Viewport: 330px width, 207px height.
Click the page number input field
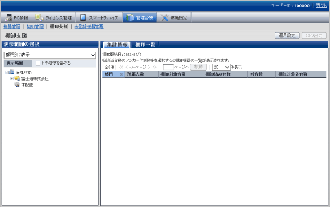coord(168,67)
